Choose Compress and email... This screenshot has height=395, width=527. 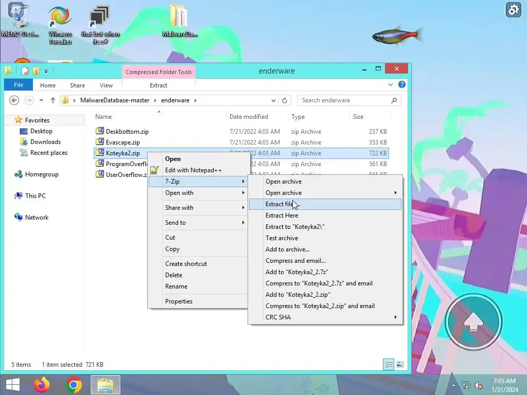(325, 261)
